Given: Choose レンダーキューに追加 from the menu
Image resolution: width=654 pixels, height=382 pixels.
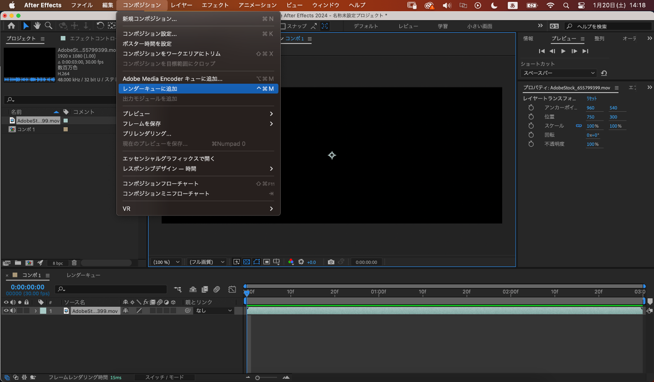Looking at the screenshot, I should point(198,88).
